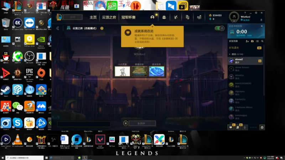Click the bug report icon
This screenshot has width=285, height=160.
[262, 128]
